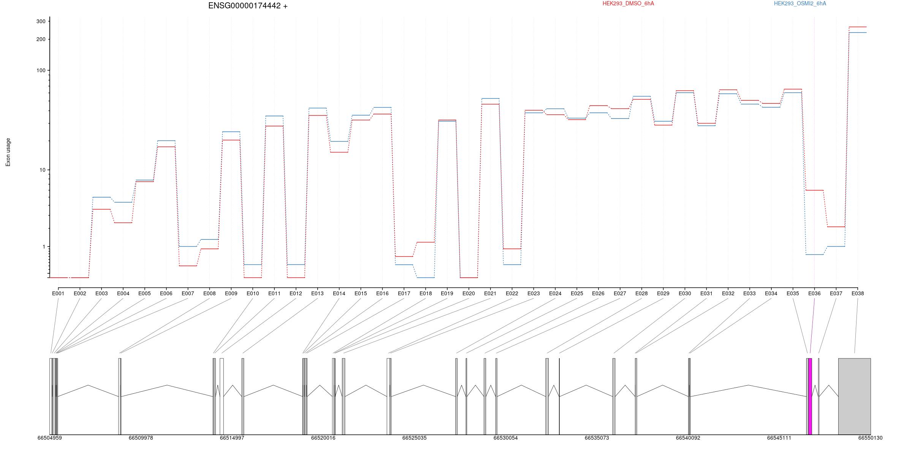Click the exon label E028
The image size is (912, 456).
(641, 293)
